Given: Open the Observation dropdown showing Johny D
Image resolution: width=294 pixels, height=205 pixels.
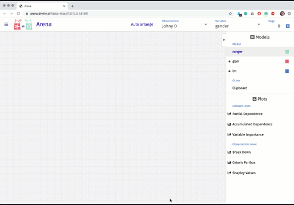Looking at the screenshot, I should [x=184, y=24].
